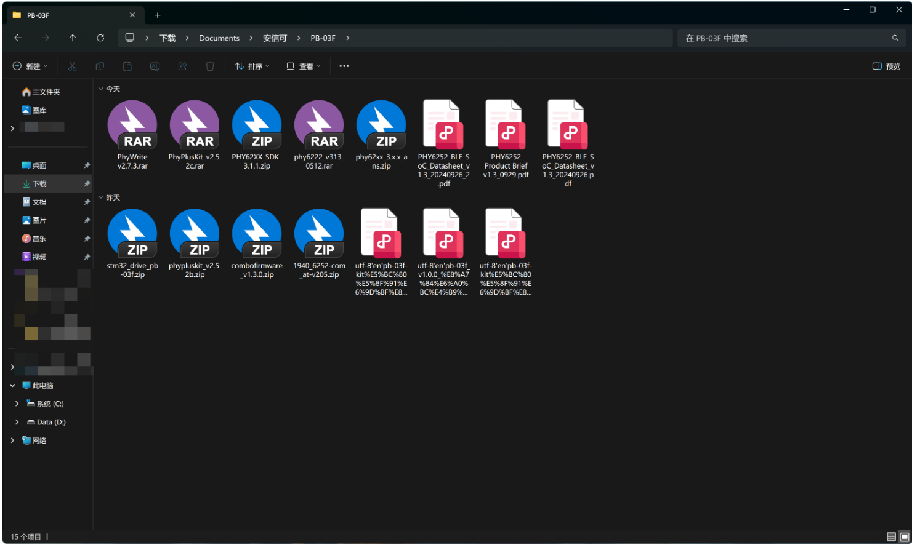The image size is (912, 550).
Task: Select PHY6252_BLE_SoC_Datasheet_v1.3_20240926_2.pdf
Action: (x=443, y=143)
